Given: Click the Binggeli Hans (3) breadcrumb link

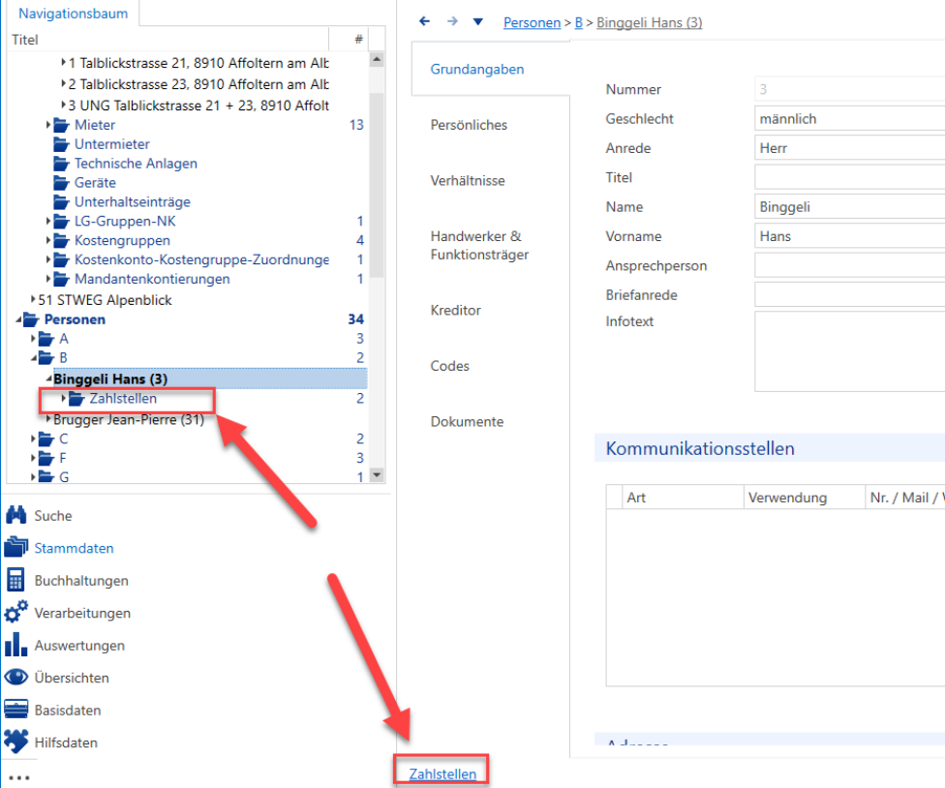Looking at the screenshot, I should pyautogui.click(x=649, y=22).
